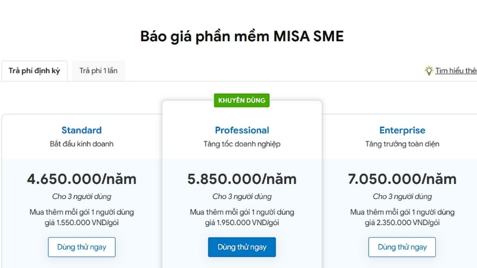Viewport: 477px width, 268px height.
Task: Open the Trả phí 1 lần tab
Action: pos(98,71)
